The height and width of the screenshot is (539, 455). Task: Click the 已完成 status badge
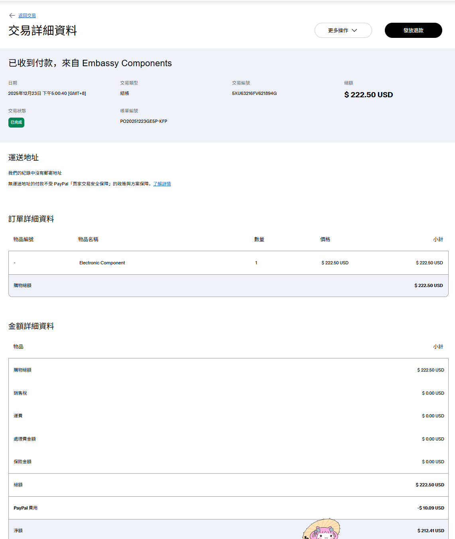[x=16, y=122]
